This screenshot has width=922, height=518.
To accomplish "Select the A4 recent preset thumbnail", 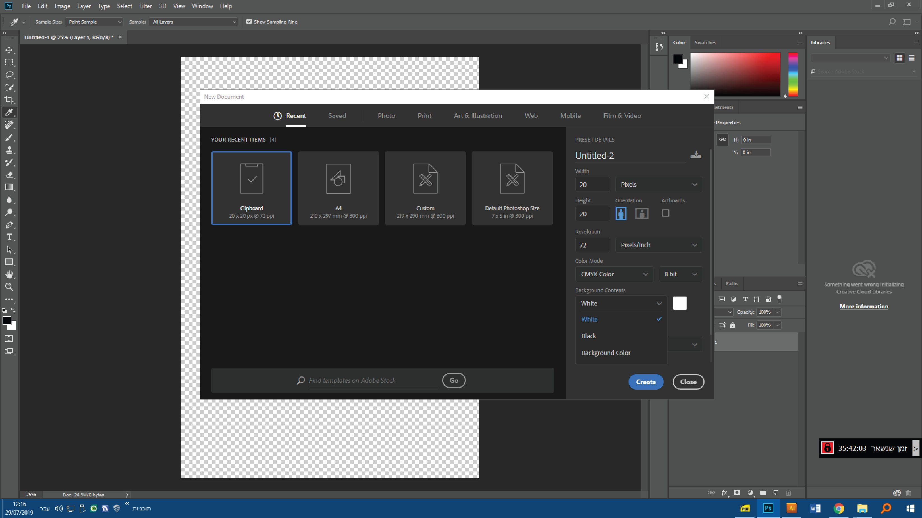I will click(338, 188).
